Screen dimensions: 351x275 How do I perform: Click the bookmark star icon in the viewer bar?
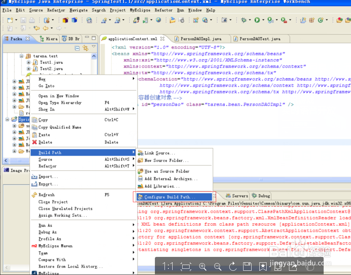pyautogui.click(x=262, y=266)
